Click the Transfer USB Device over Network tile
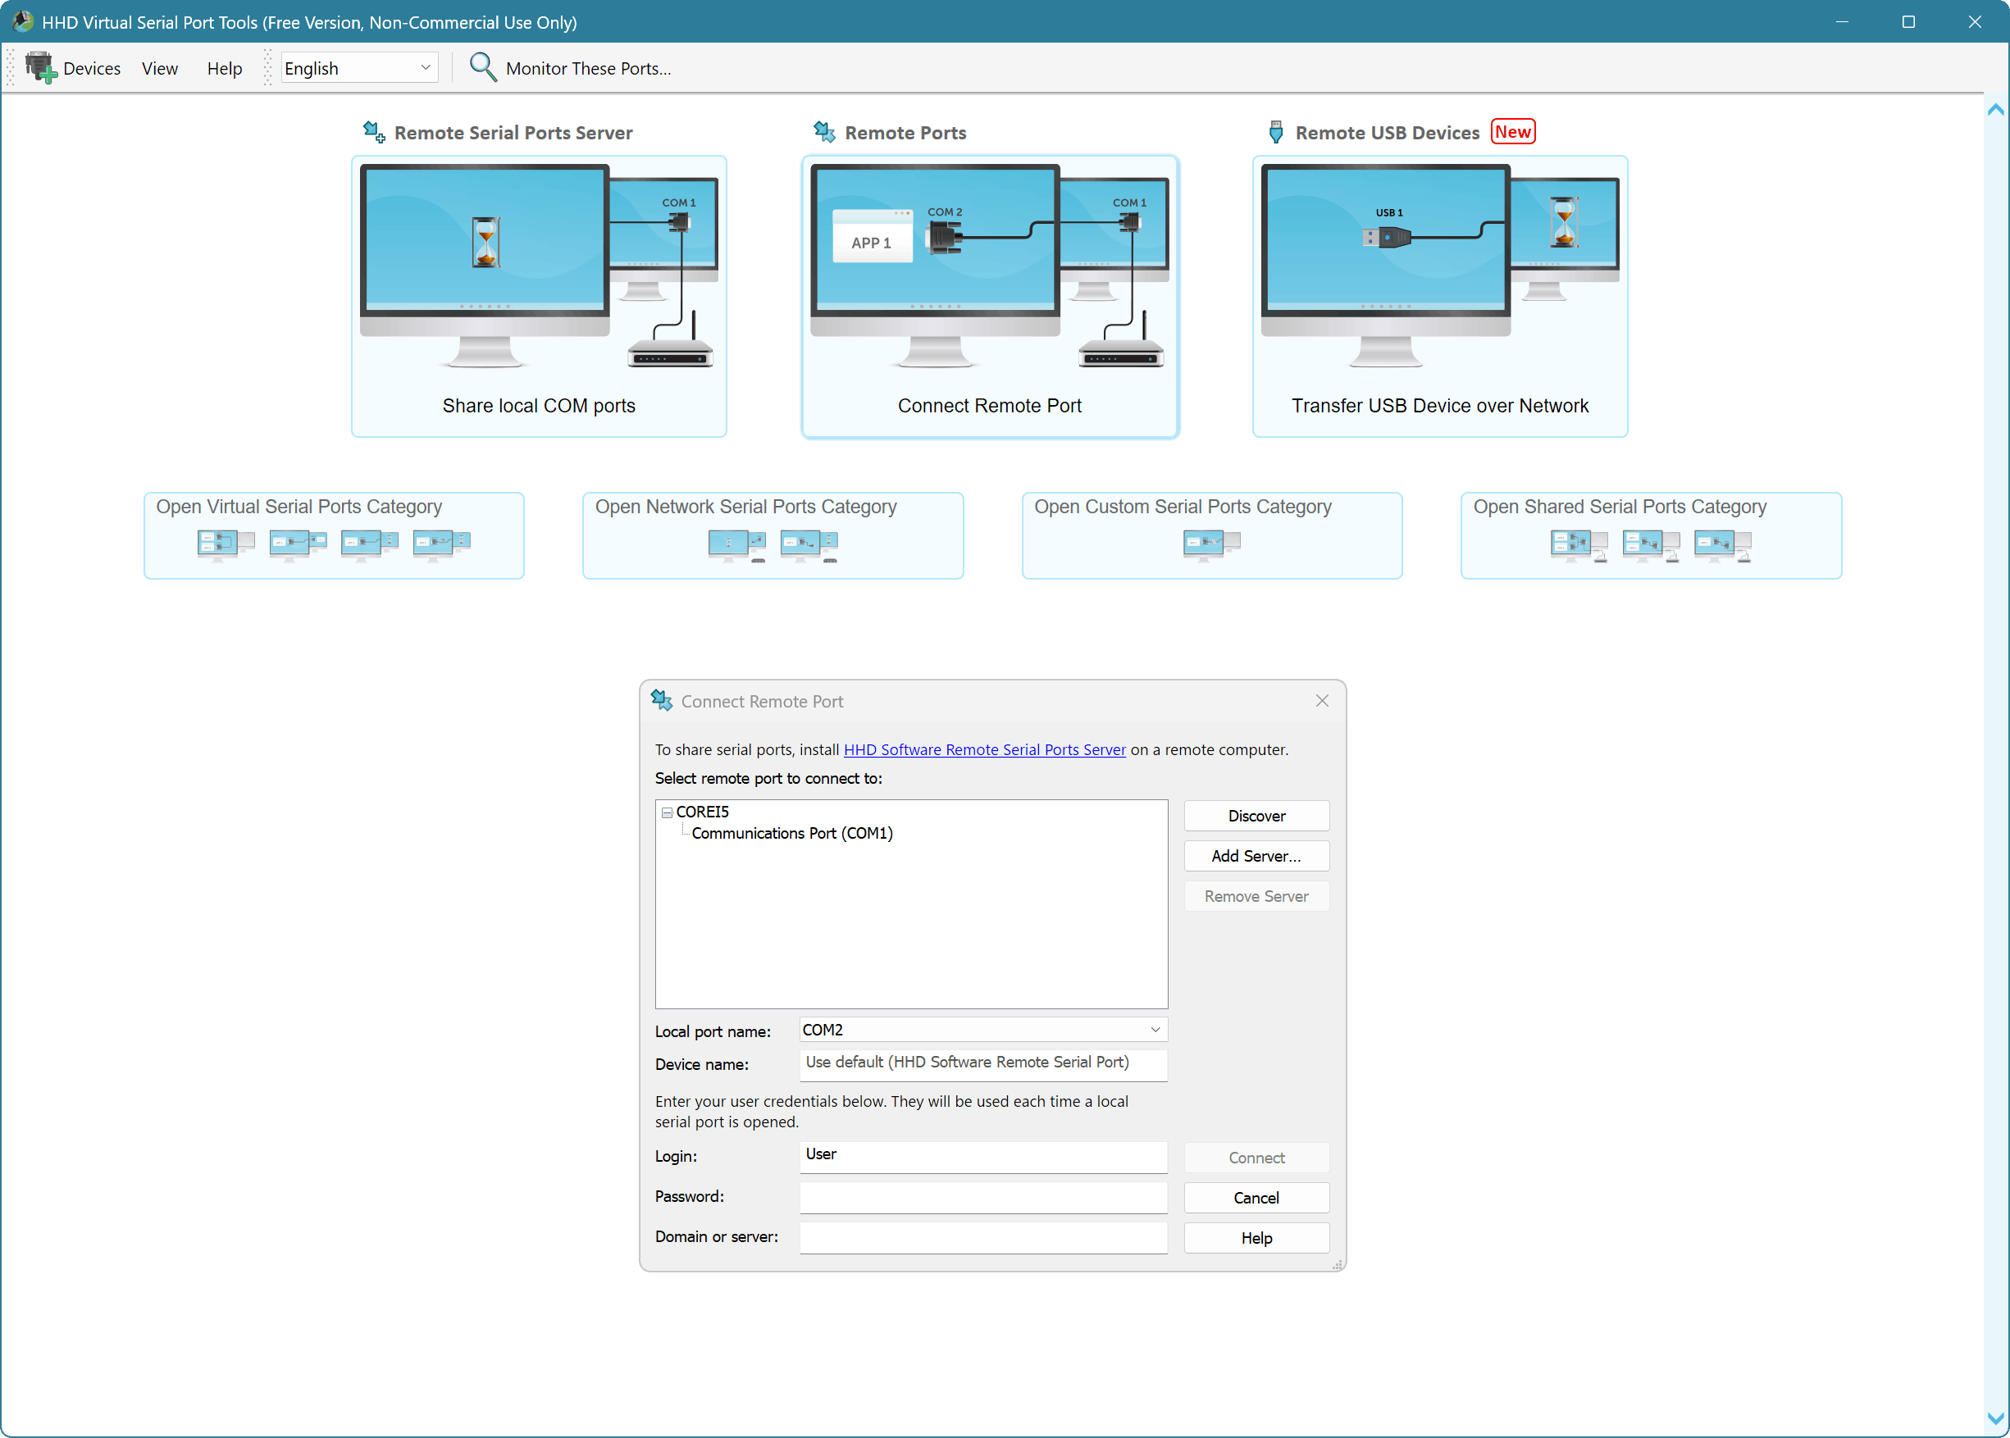Screen dimensions: 2010x1438 click(1439, 297)
